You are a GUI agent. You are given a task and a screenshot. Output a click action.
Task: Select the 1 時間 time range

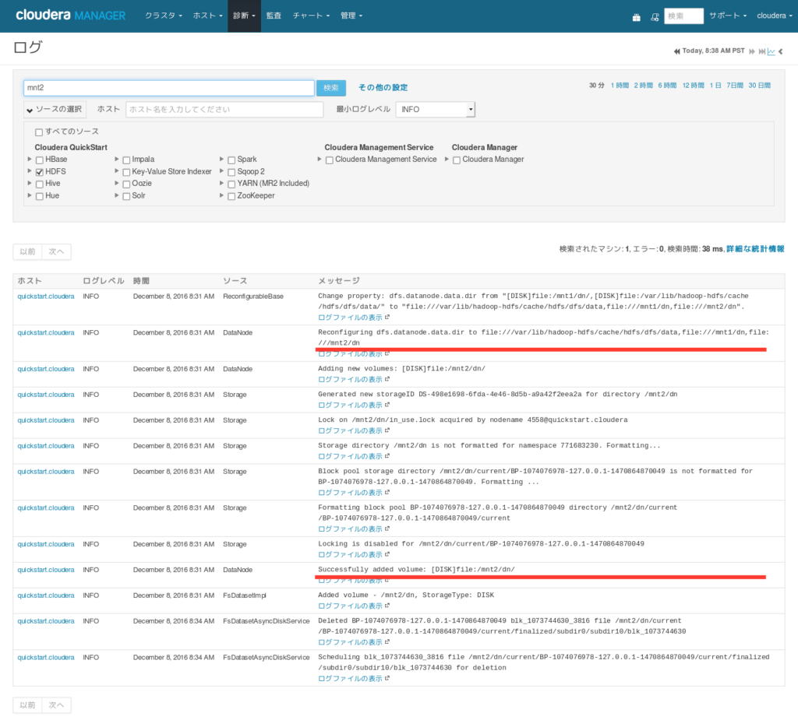pyautogui.click(x=620, y=86)
